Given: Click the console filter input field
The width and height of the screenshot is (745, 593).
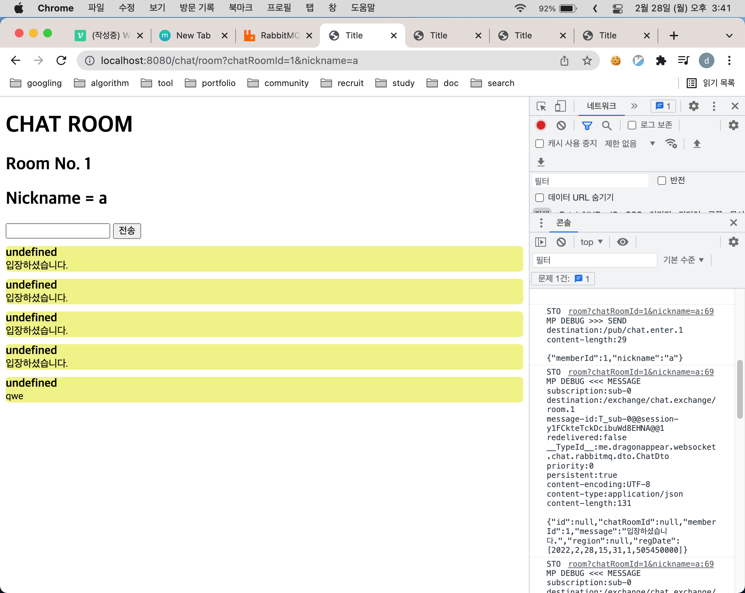Looking at the screenshot, I should click(x=595, y=260).
